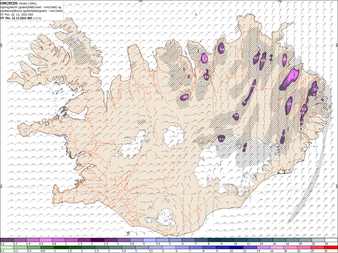Viewport: 338px width, 253px height.
Task: Select the 'IT: Fim. 22. 12. 2022 06Z' line
Action: coord(17,14)
